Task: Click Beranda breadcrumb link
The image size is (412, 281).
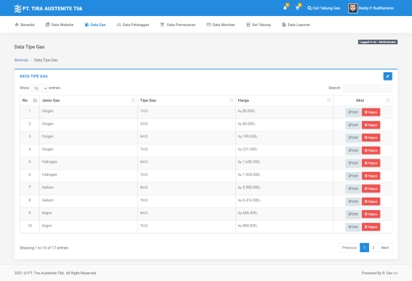Action: tap(21, 60)
